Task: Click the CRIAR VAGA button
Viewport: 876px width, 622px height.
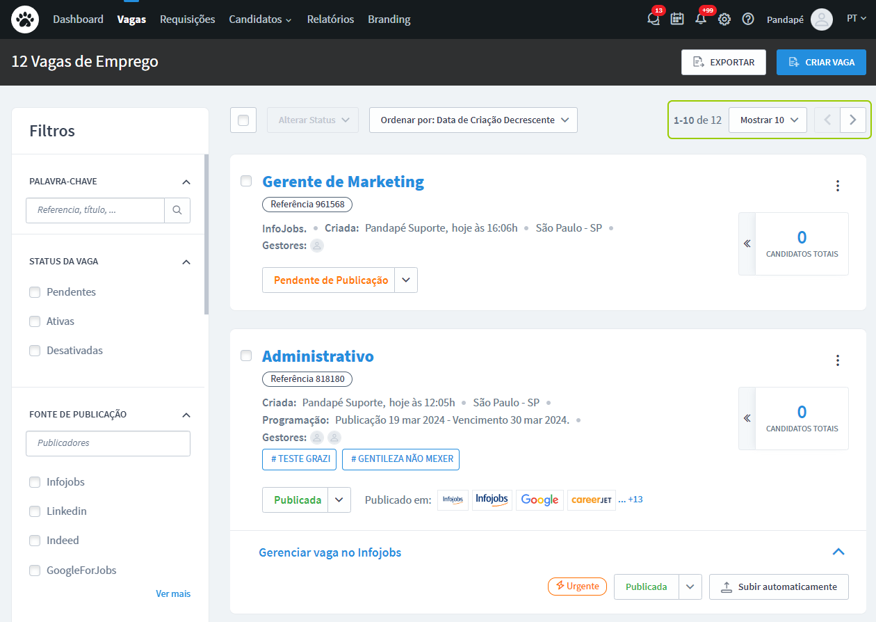Action: tap(821, 62)
